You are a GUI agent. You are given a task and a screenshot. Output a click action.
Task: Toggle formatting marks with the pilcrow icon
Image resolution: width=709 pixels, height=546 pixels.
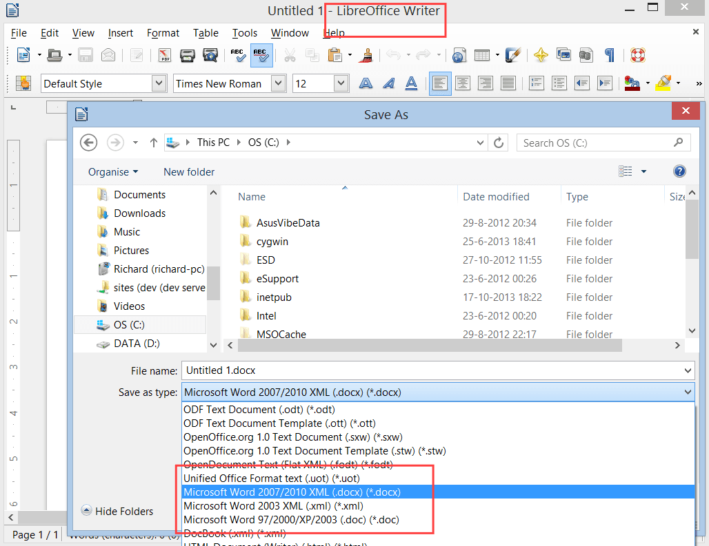pos(609,54)
